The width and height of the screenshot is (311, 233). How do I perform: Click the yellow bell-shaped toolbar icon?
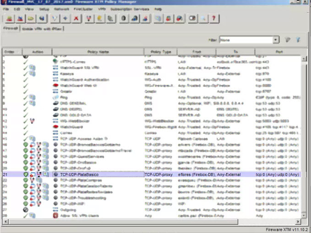99,19
